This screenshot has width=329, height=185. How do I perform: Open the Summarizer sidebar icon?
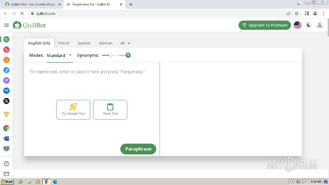pos(6,80)
